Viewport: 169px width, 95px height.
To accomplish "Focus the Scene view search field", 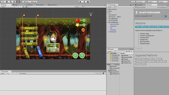I will tap(93, 7).
